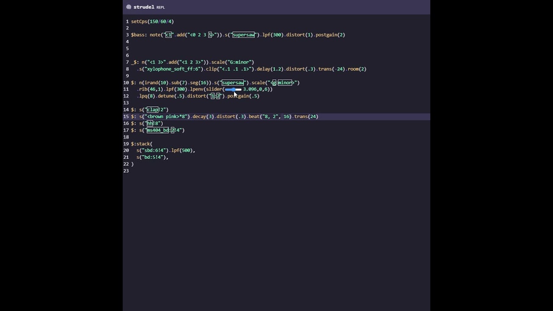This screenshot has width=553, height=311.
Task: Click the highlighted "supersaw" on line 3
Action: [x=244, y=35]
